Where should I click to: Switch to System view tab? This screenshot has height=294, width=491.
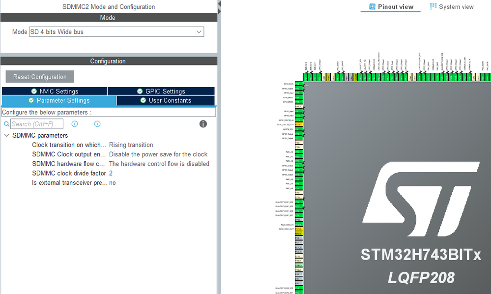click(452, 6)
